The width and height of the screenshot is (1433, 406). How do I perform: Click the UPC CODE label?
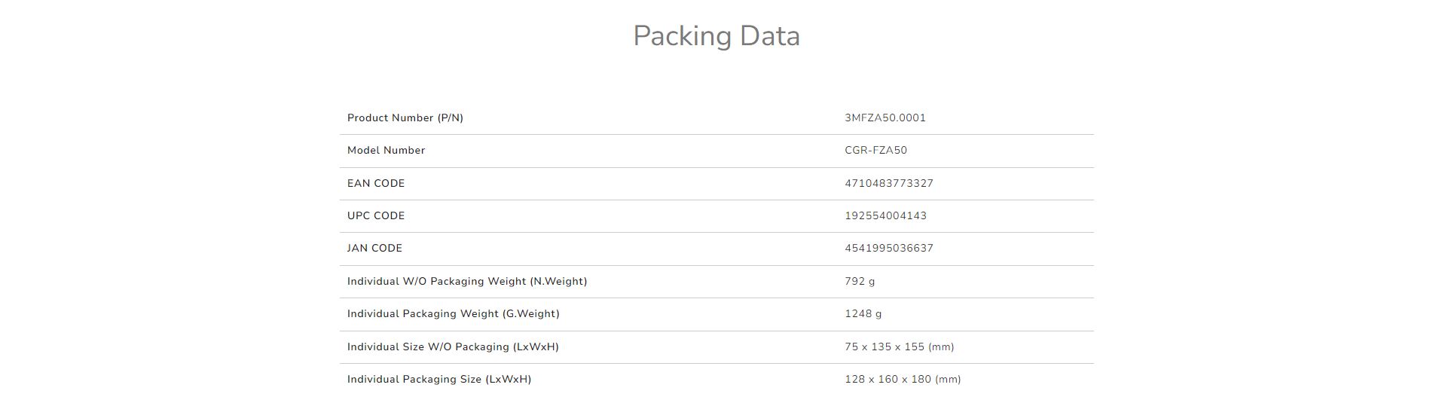pyautogui.click(x=375, y=216)
